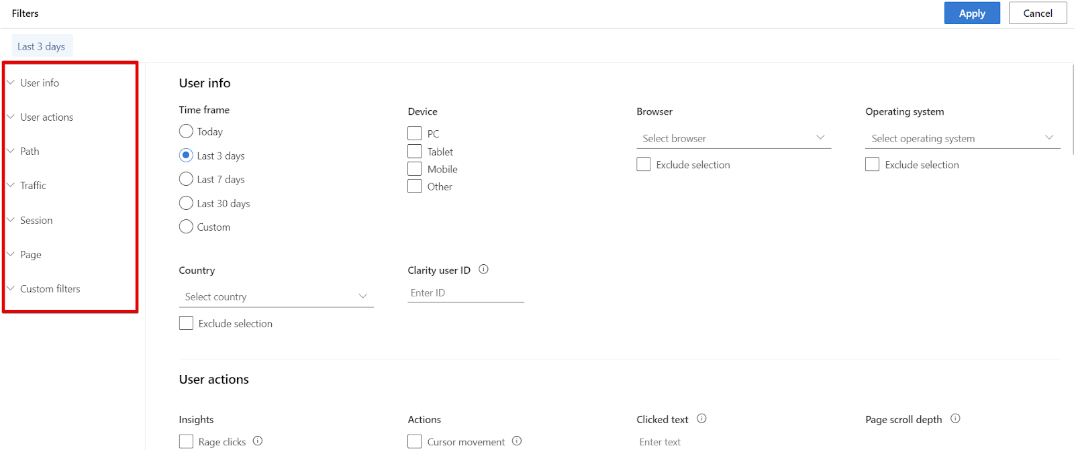Tick the Other device checkbox
Viewport: 1074px width, 450px height.
[x=415, y=186]
